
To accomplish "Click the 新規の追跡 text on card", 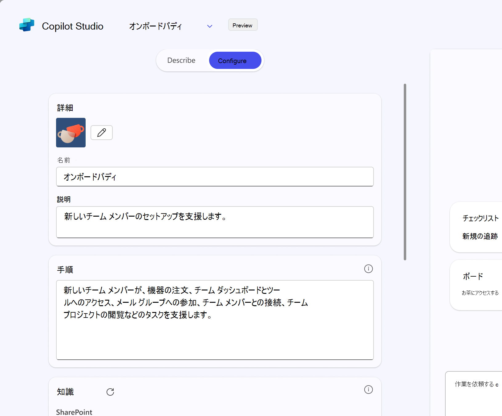I will (x=480, y=236).
